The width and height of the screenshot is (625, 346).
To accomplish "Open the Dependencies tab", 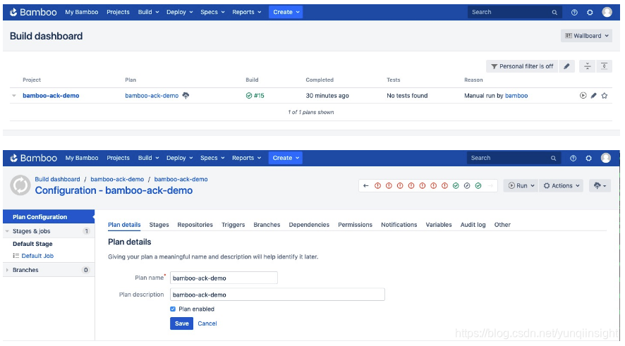I will (x=309, y=225).
